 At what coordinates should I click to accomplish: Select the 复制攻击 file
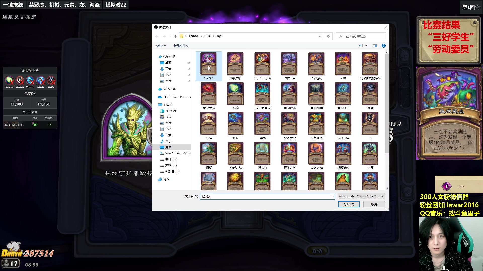pos(290,96)
